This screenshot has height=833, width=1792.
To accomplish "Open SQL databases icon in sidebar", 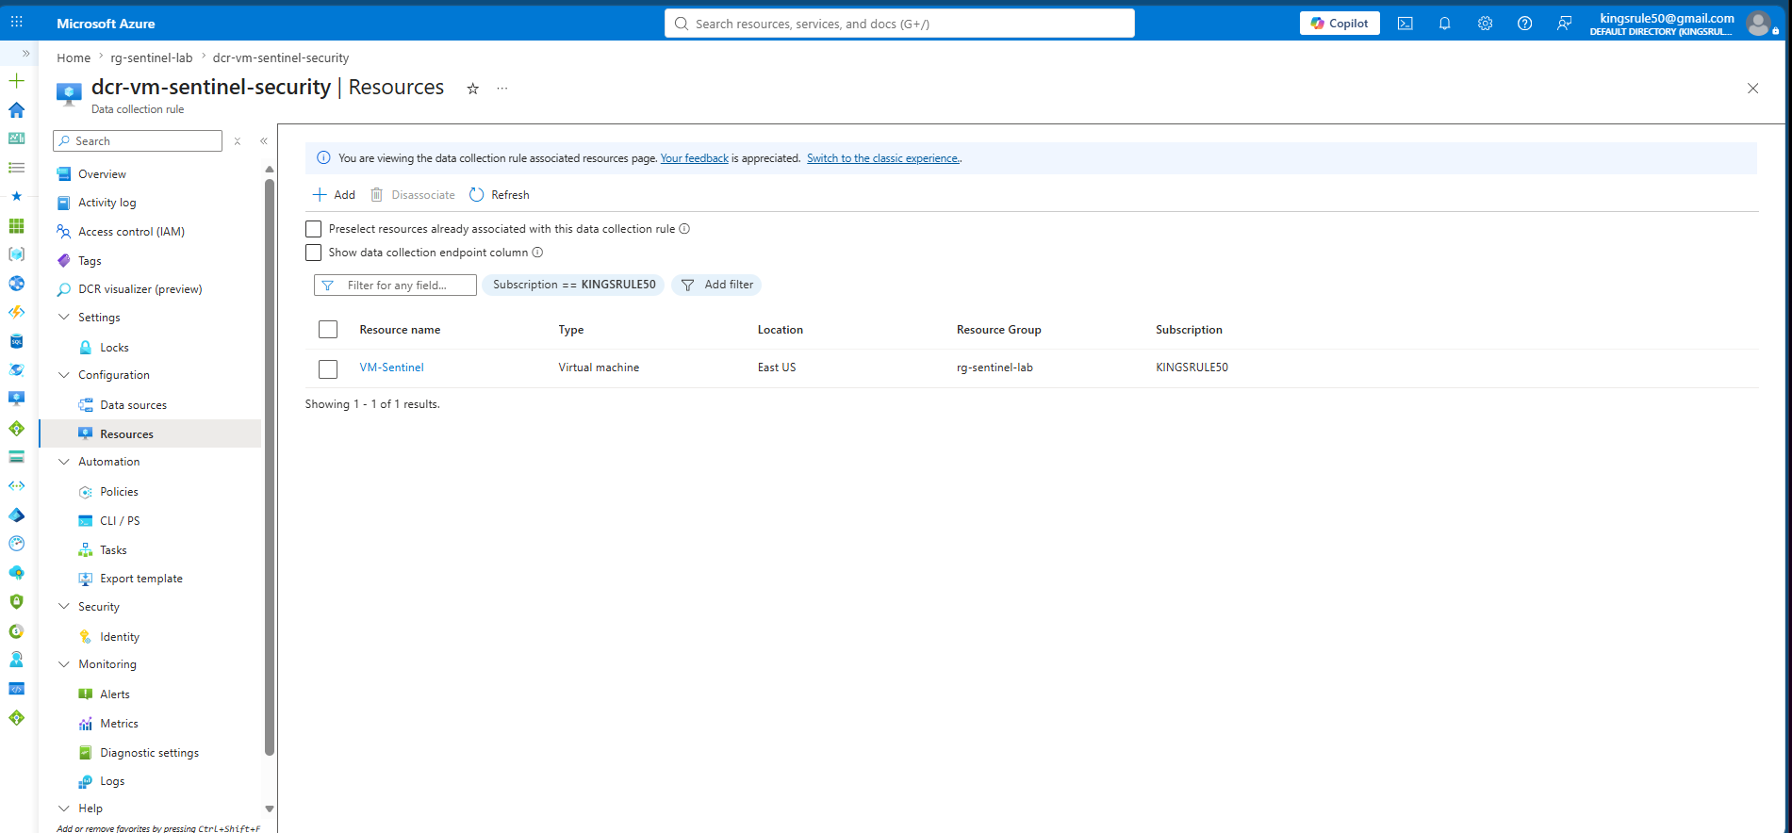I will click(x=16, y=341).
